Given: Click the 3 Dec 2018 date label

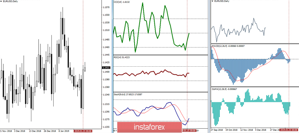Looking at the screenshot, I should click(x=20, y=131).
